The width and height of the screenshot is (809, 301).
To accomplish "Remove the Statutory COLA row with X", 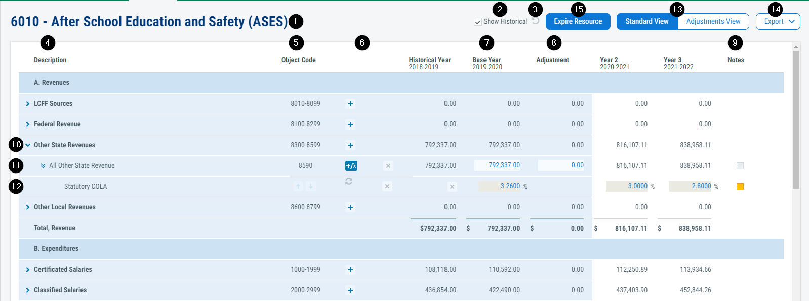I will [387, 186].
